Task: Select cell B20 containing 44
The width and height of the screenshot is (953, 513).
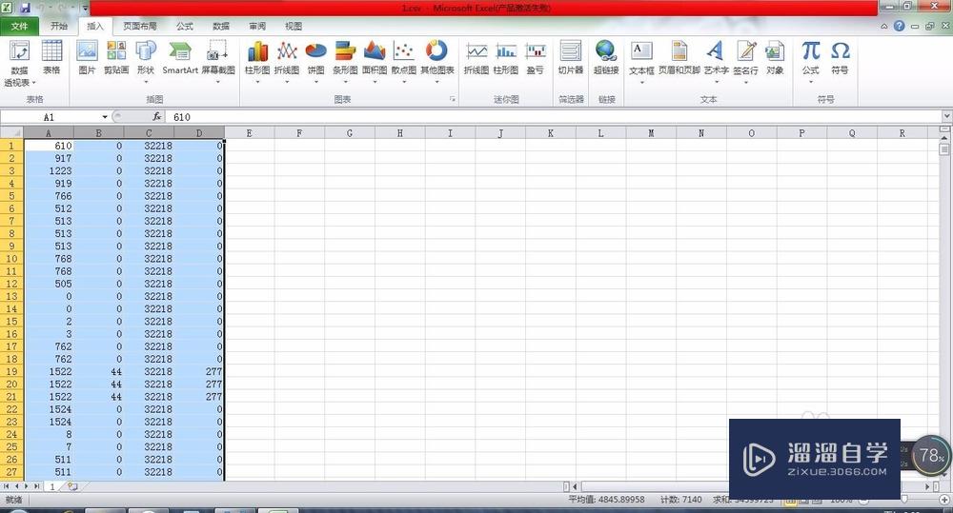Action: click(99, 385)
